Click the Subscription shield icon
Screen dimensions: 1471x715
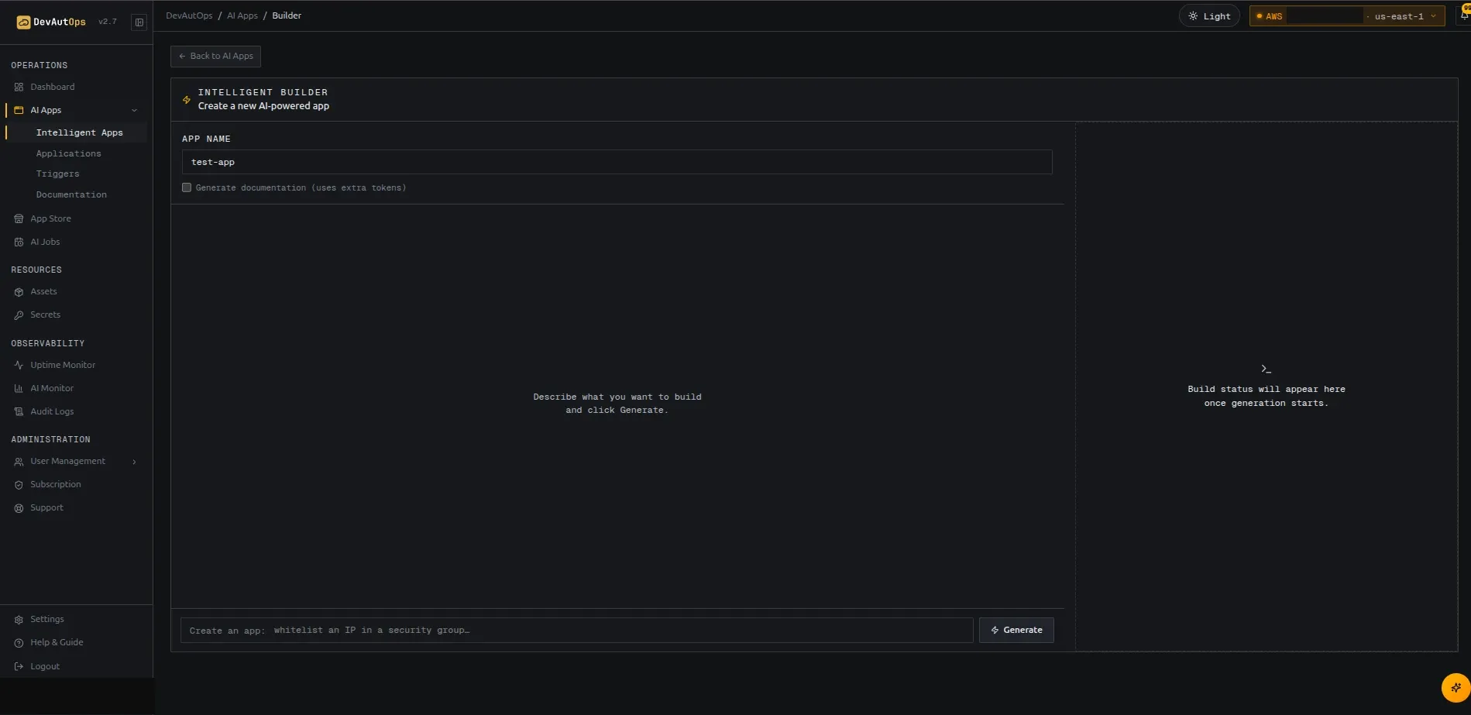point(19,485)
